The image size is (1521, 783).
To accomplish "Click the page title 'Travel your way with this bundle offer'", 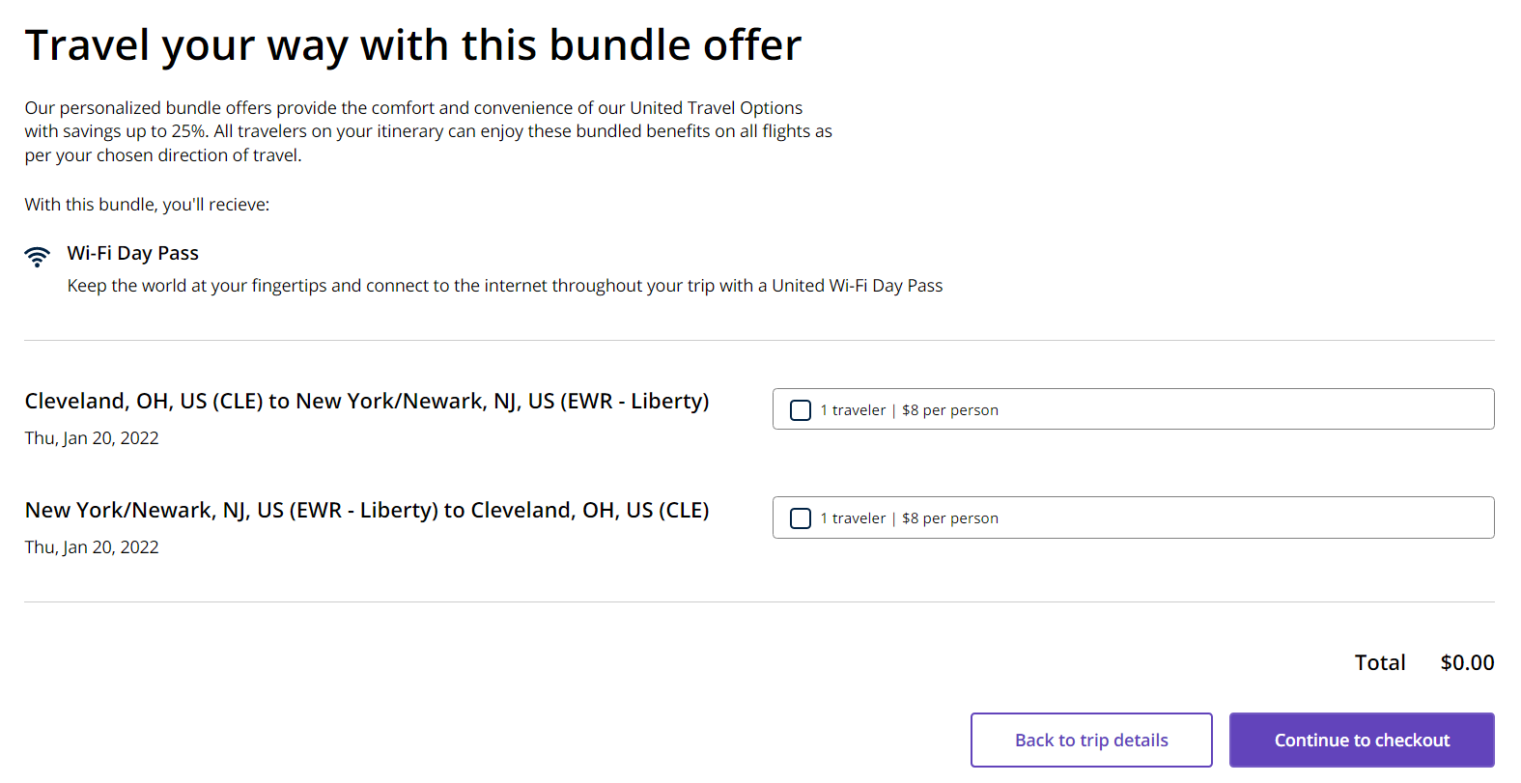I will coord(413,45).
